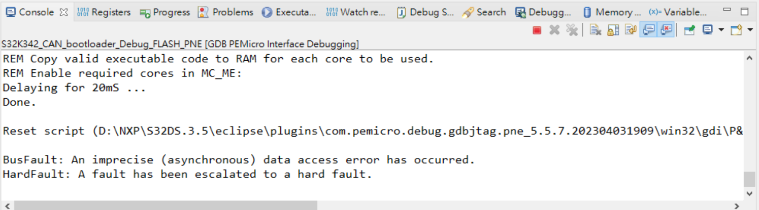
Task: Click the vertical scrollbar down arrow
Action: tap(749, 193)
